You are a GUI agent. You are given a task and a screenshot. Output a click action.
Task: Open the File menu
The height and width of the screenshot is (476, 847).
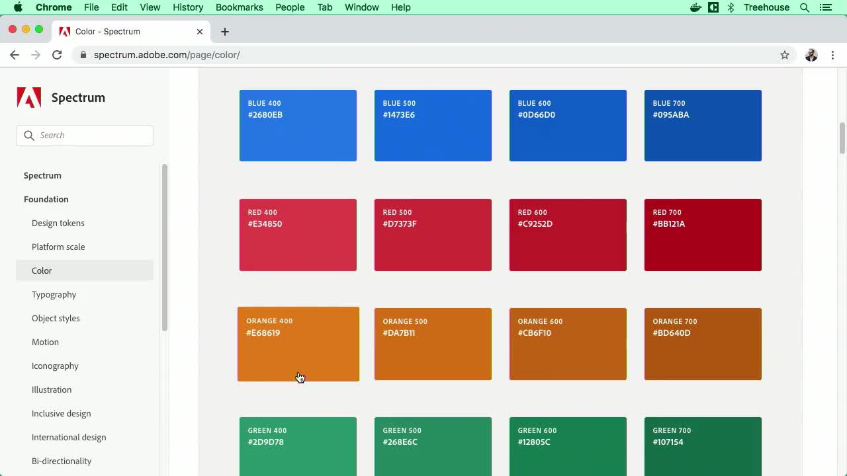[x=91, y=7]
